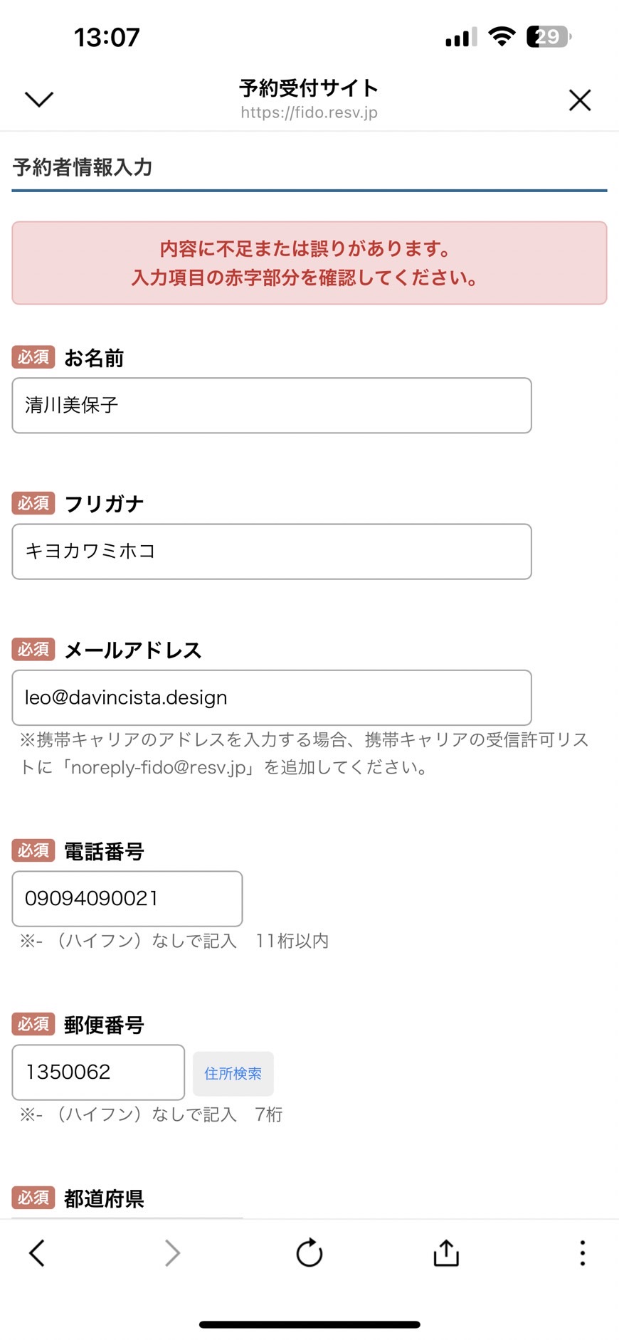Focus the フリガナ input field
The width and height of the screenshot is (619, 1340).
click(x=272, y=552)
